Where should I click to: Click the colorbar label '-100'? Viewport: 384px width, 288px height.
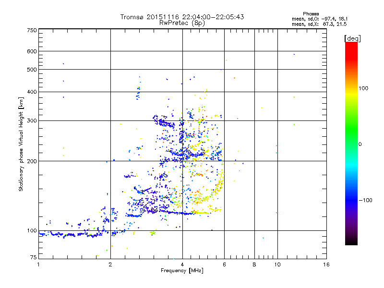point(365,200)
